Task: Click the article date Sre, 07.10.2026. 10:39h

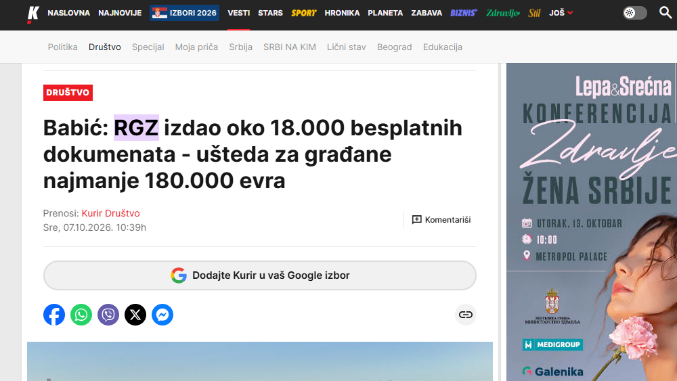Action: click(95, 227)
